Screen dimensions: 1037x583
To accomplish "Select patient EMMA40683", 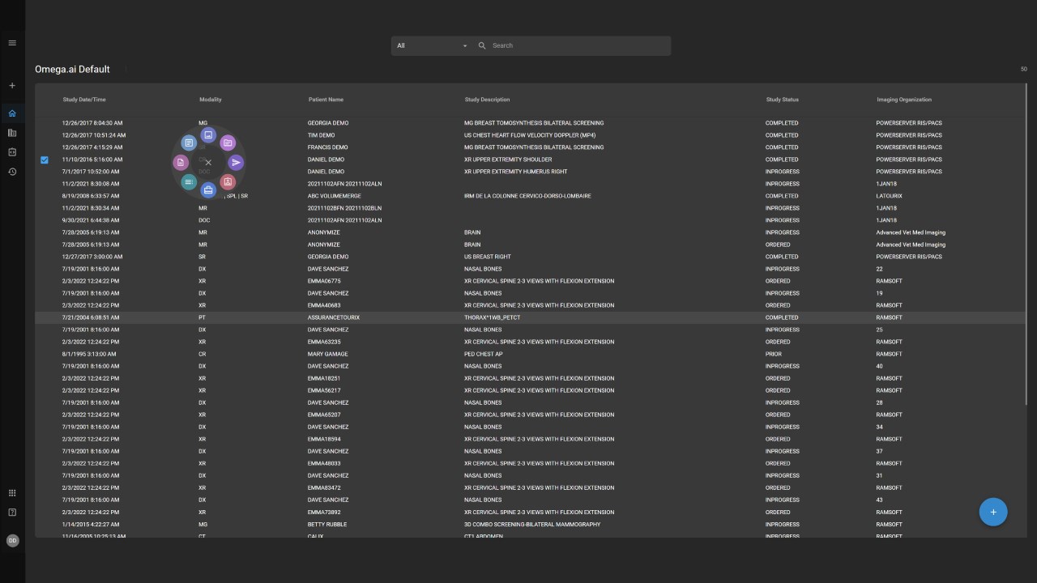I will [x=324, y=305].
